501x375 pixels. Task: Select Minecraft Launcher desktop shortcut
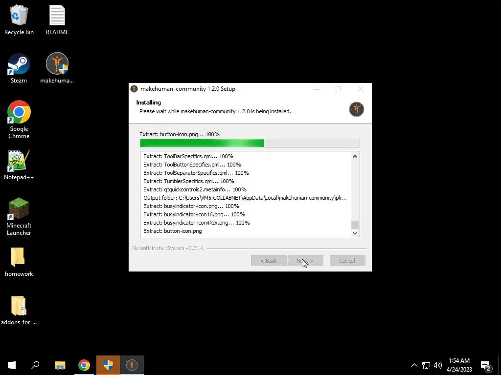click(x=19, y=217)
